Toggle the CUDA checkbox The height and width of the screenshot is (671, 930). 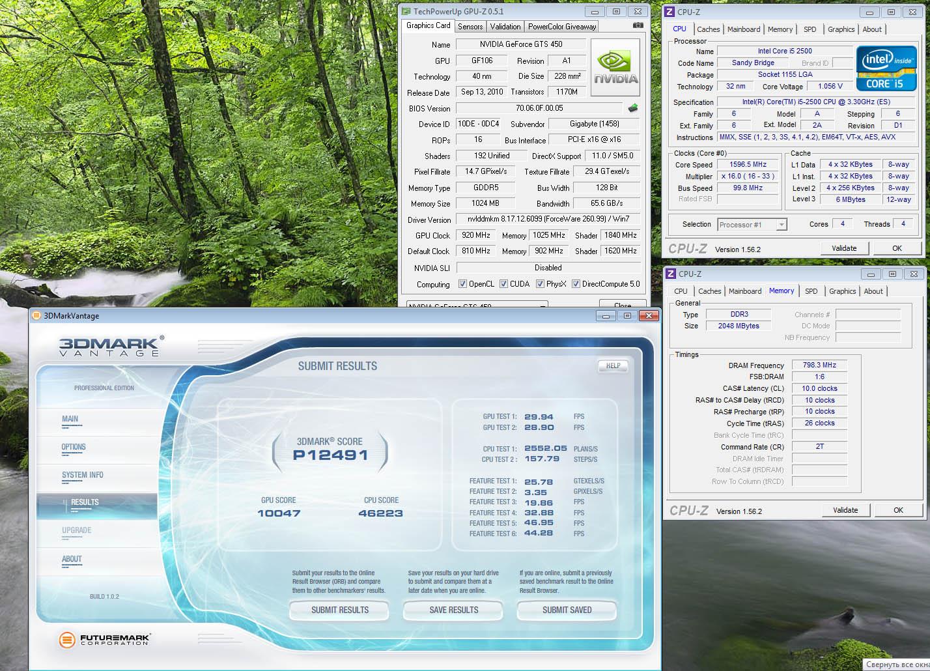click(x=503, y=284)
